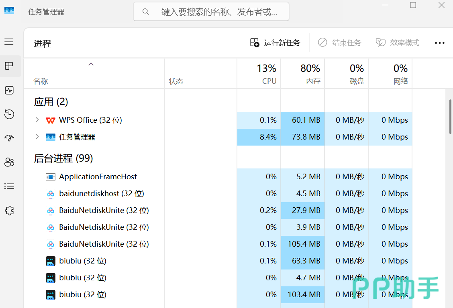Click the 60.1 MB memory cell of WPS Office

point(302,120)
